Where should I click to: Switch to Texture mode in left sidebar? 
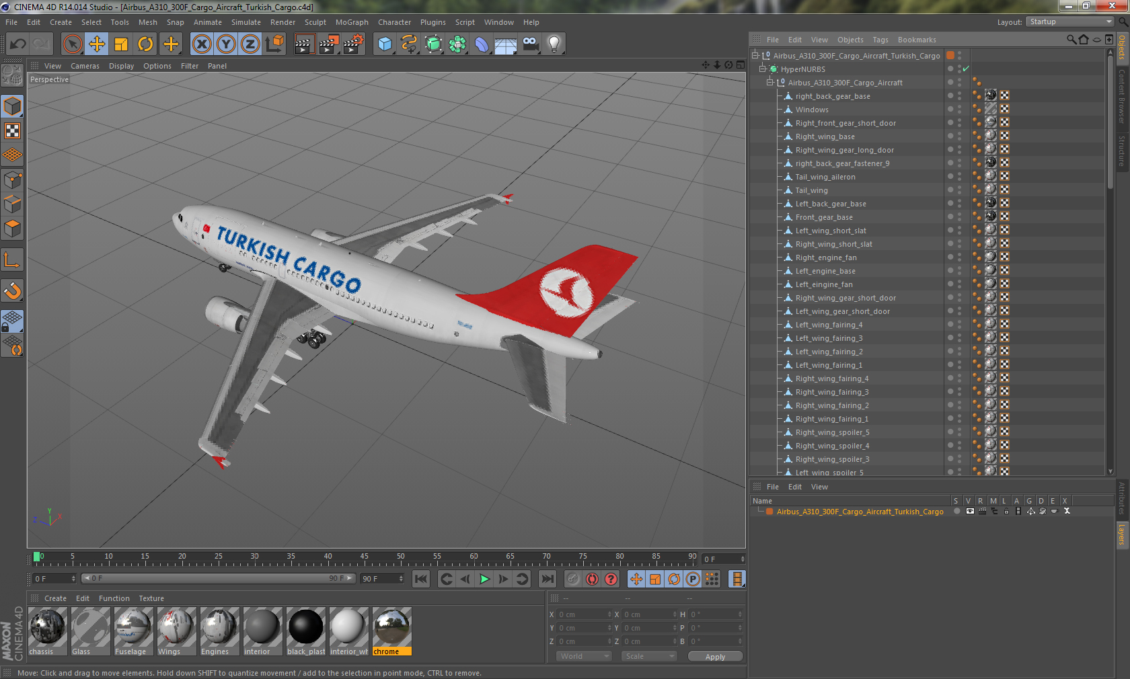(x=13, y=131)
